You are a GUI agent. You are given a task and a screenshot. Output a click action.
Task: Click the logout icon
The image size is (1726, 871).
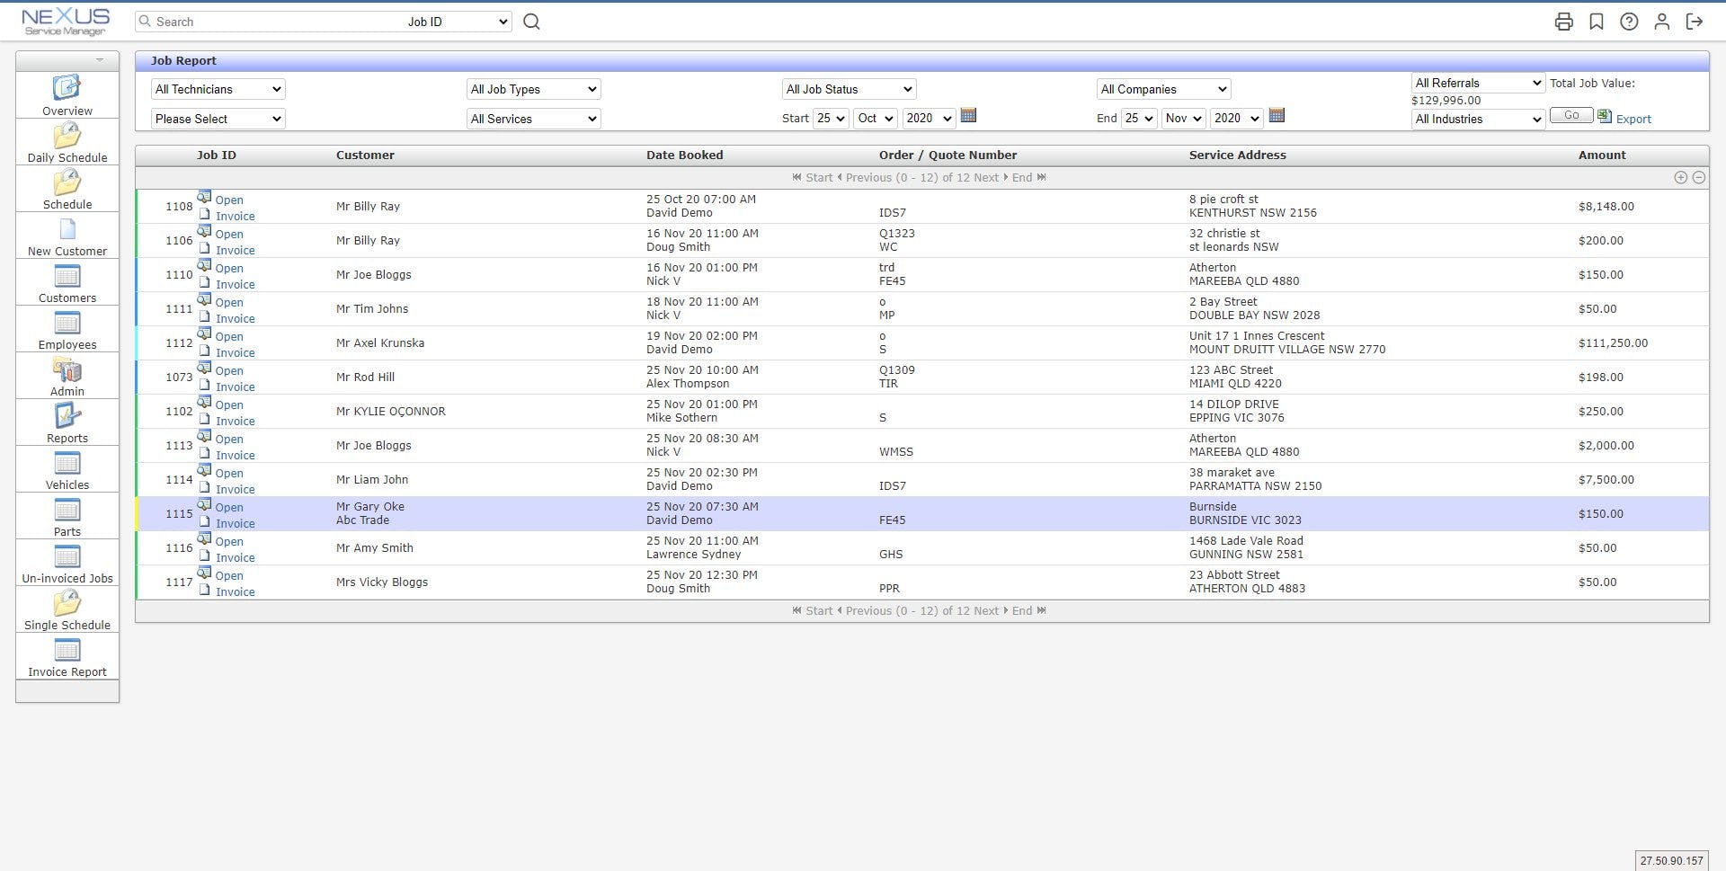coord(1693,21)
